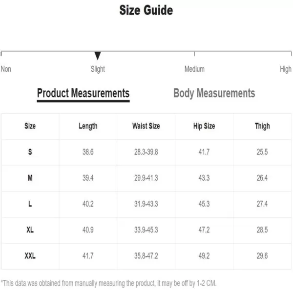Click the 28.3-39.8 waist value for S
The image size is (293, 293).
146,152
